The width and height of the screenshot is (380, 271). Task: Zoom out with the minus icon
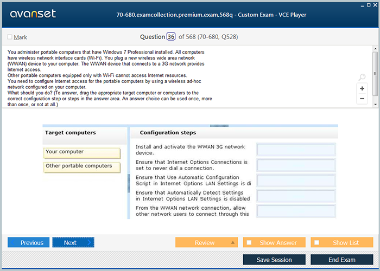(x=362, y=99)
